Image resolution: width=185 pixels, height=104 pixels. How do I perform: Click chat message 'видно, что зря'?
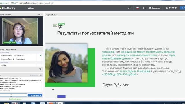(x=9, y=89)
